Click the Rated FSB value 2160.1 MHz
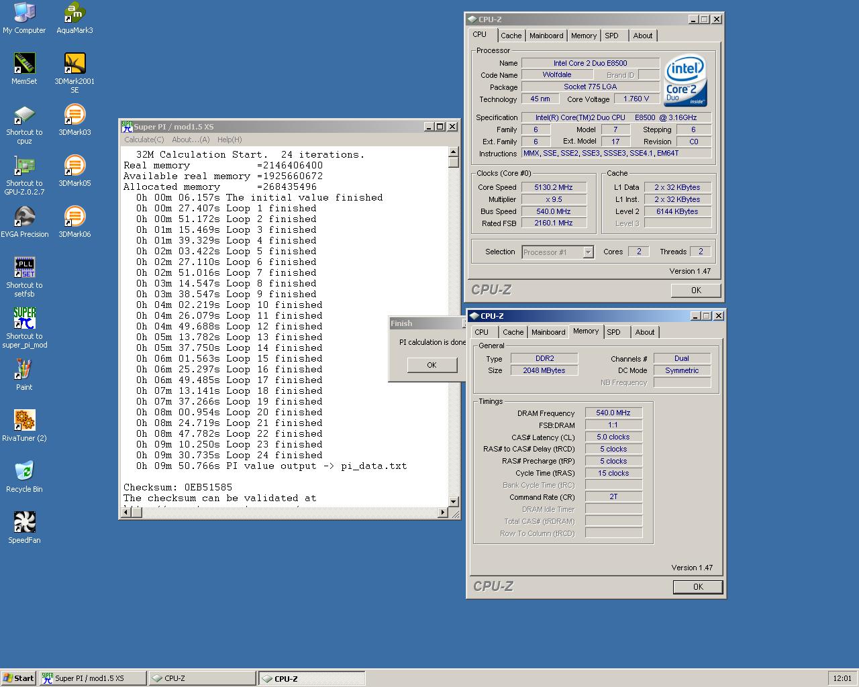 (x=554, y=223)
